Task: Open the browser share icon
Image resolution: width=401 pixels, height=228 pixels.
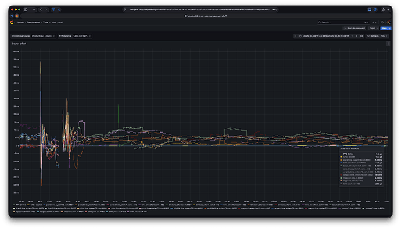Action: point(383,10)
